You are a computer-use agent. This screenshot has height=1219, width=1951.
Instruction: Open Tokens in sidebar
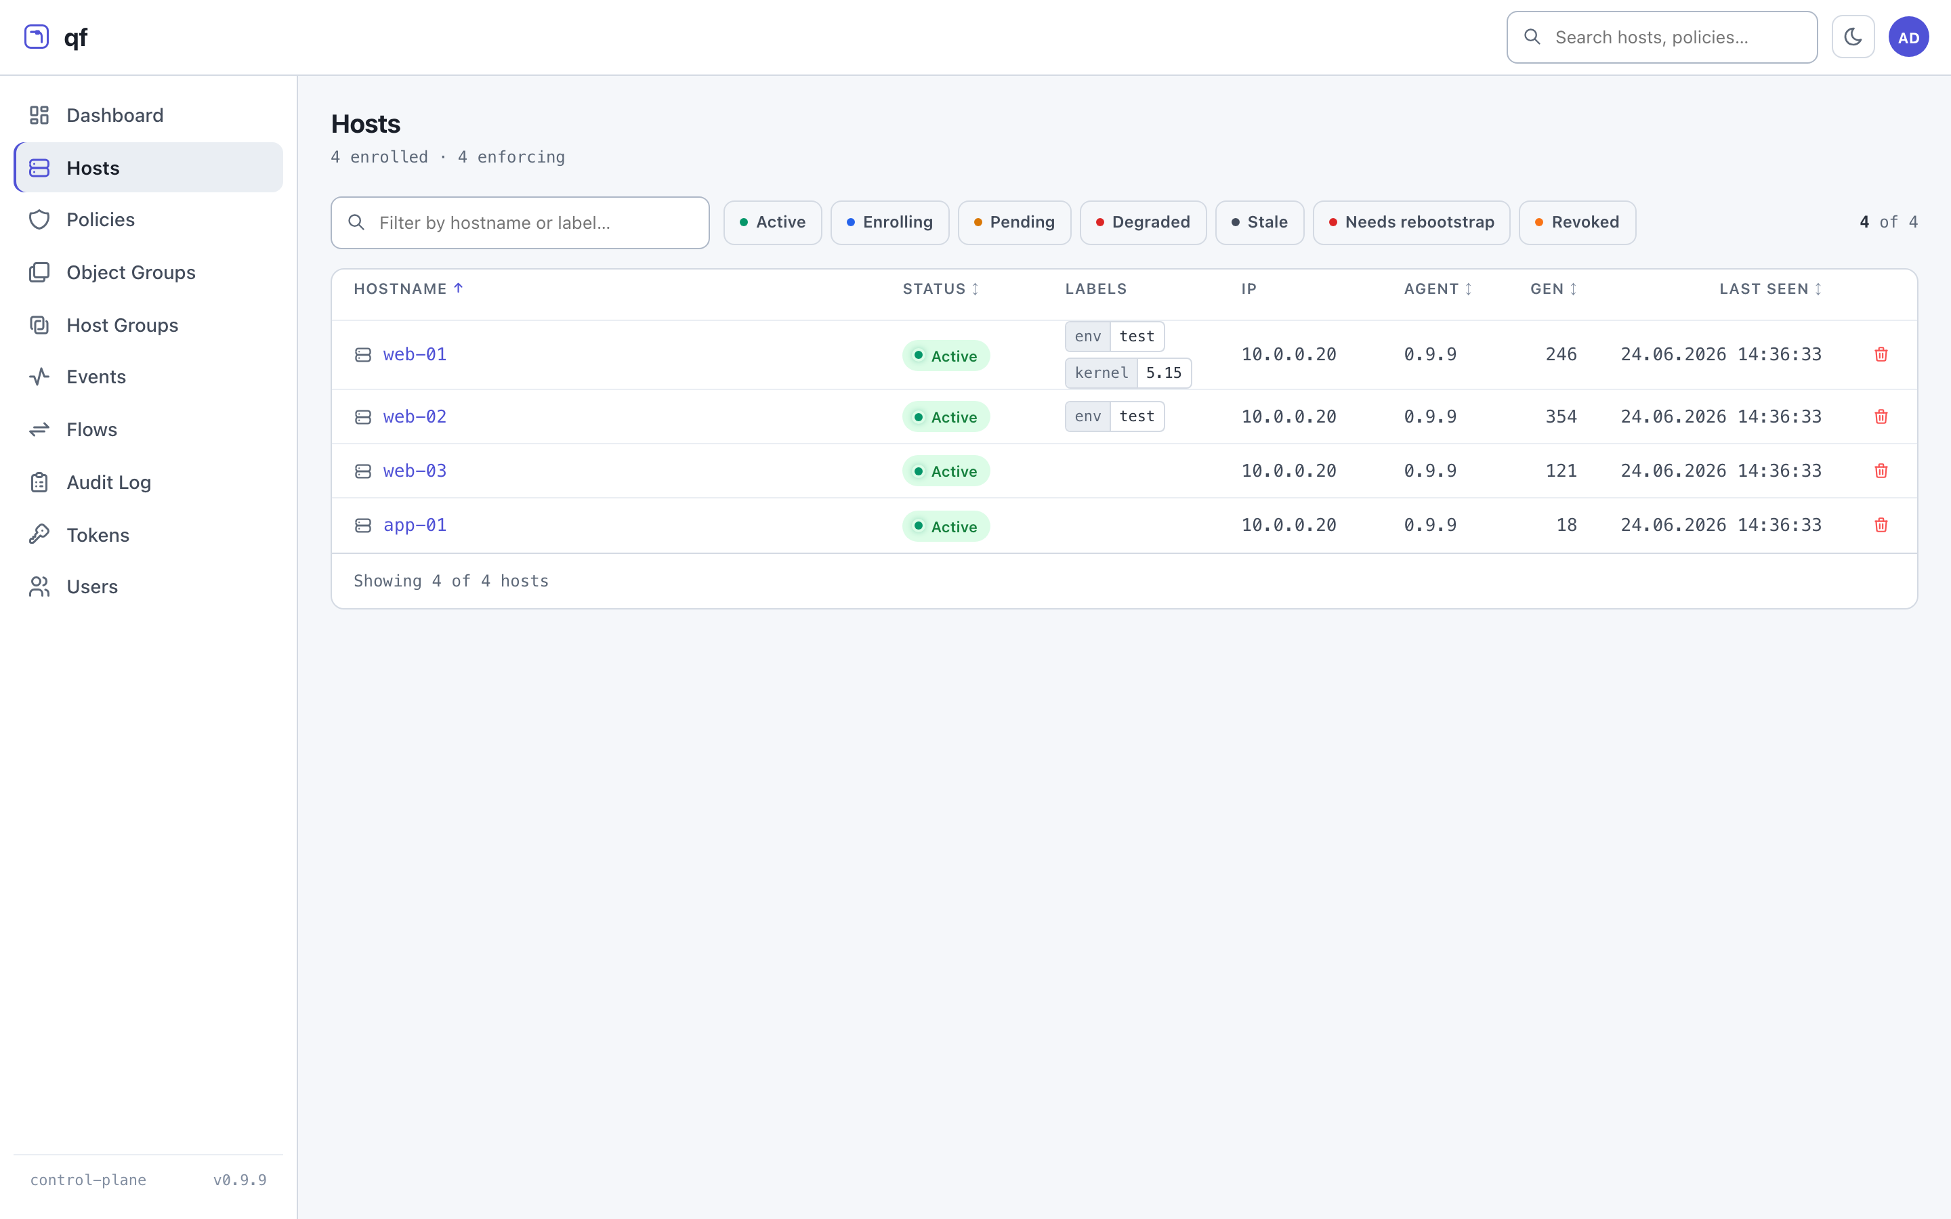(x=148, y=534)
